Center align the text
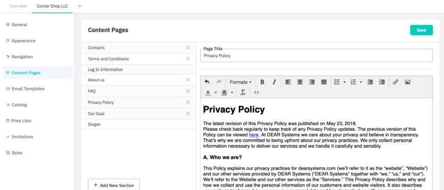The height and width of the screenshot is (190, 444). [x=300, y=82]
